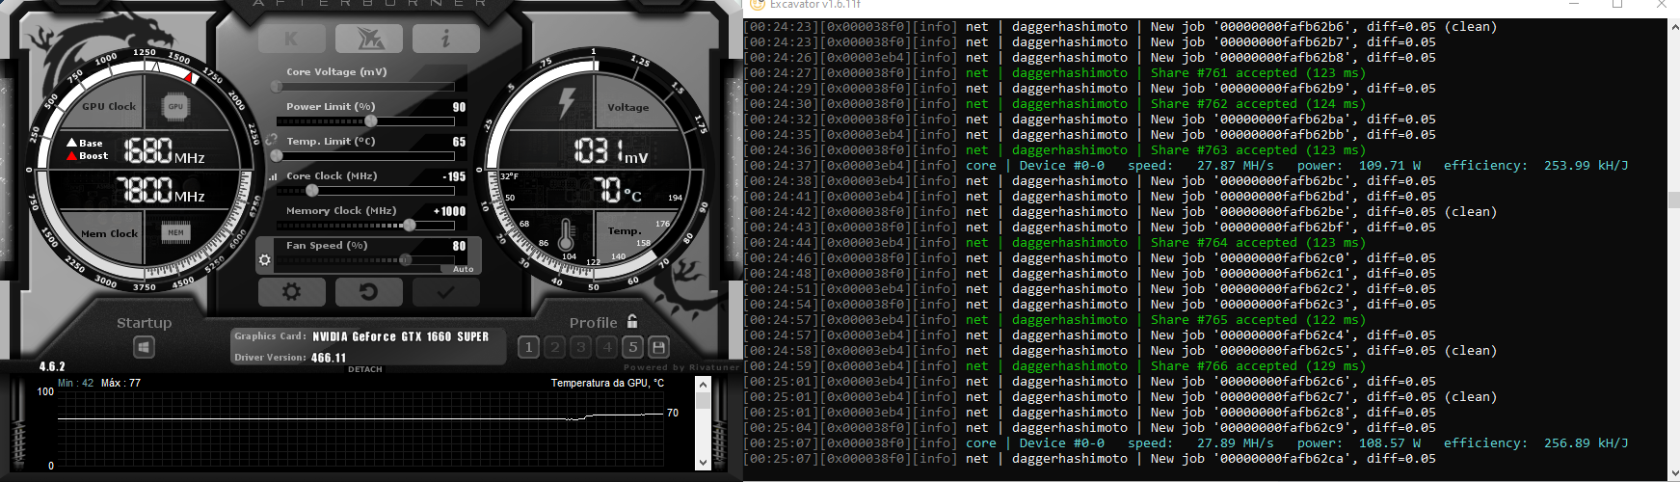1680x482 pixels.
Task: Click the lightning bolt voltage icon
Action: [x=567, y=104]
